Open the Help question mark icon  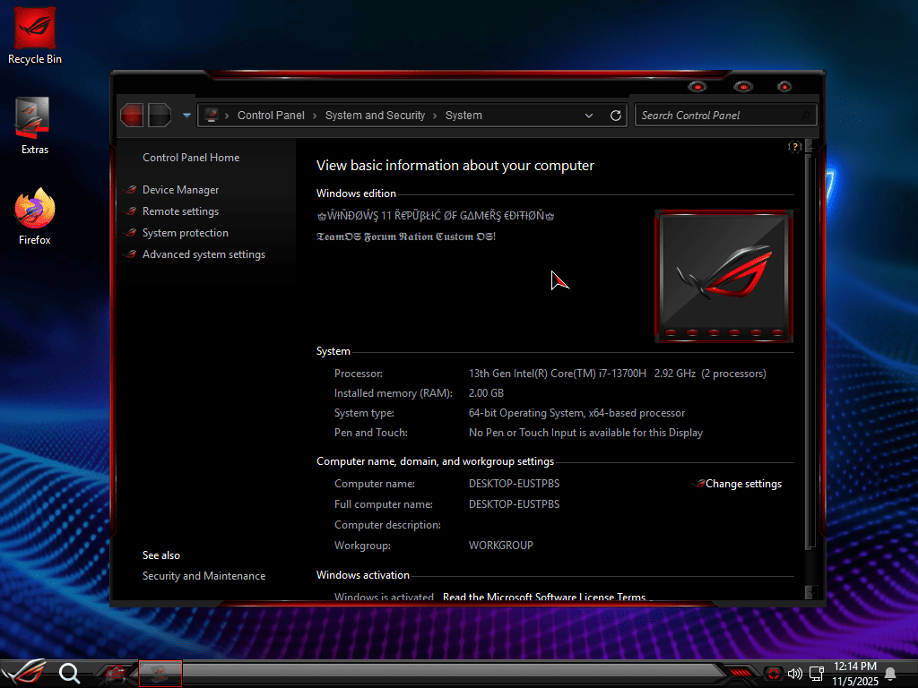794,147
